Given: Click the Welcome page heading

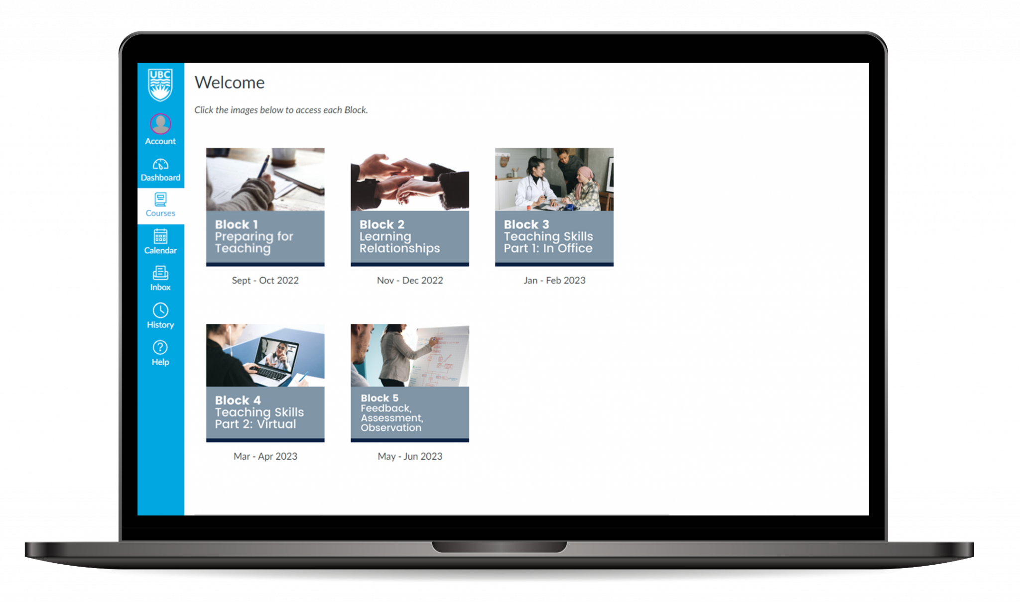Looking at the screenshot, I should pyautogui.click(x=252, y=81).
